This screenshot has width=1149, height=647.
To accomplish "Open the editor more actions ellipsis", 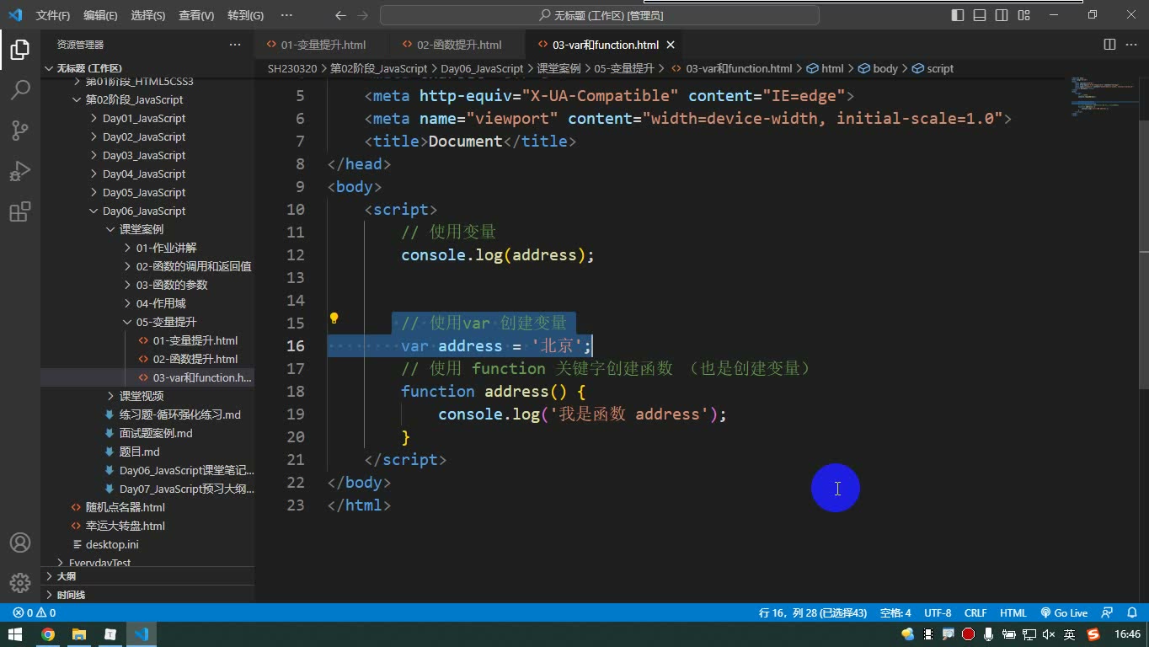I will (1131, 45).
